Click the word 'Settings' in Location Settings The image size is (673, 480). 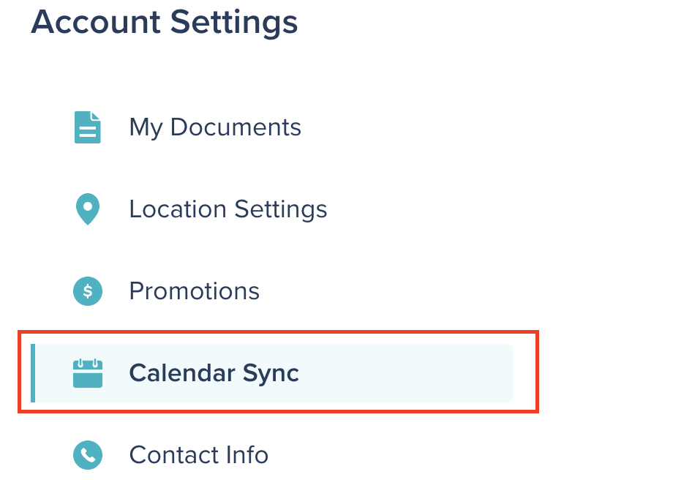(x=281, y=210)
